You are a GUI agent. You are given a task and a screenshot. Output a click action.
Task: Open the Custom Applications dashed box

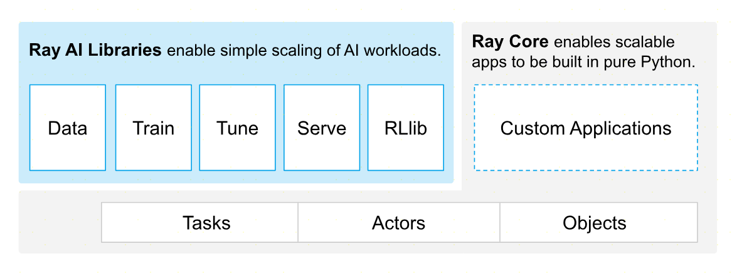click(x=586, y=128)
